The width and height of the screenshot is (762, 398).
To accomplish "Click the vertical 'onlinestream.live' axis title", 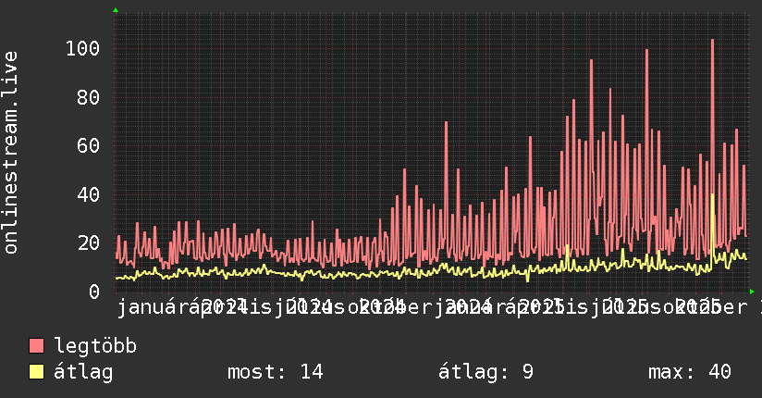I will click(x=11, y=153).
